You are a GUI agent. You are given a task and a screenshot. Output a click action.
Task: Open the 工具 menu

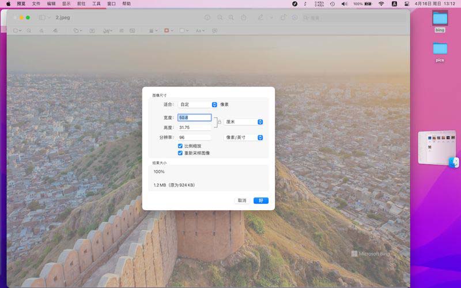pyautogui.click(x=96, y=3)
